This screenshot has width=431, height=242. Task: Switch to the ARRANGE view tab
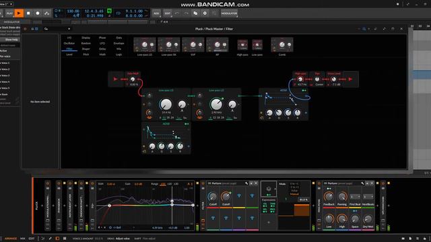click(x=11, y=239)
